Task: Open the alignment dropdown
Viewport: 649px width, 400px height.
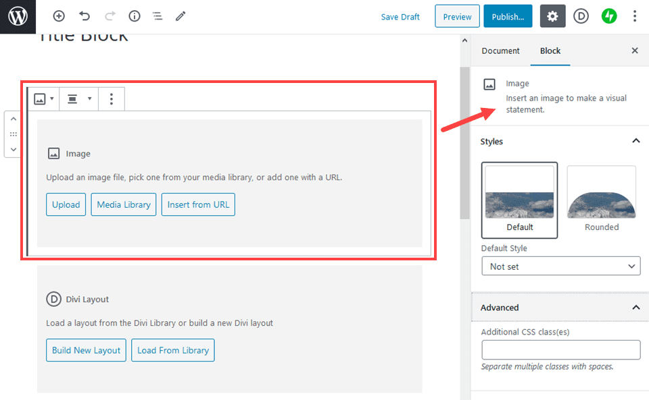Action: coord(78,98)
